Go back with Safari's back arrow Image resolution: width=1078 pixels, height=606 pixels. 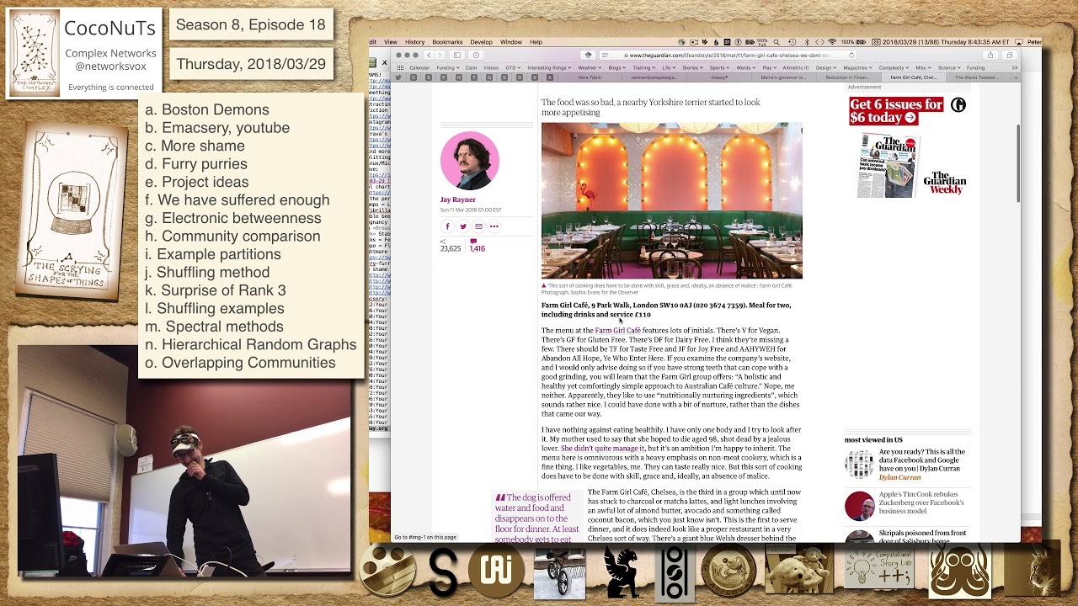coord(429,56)
